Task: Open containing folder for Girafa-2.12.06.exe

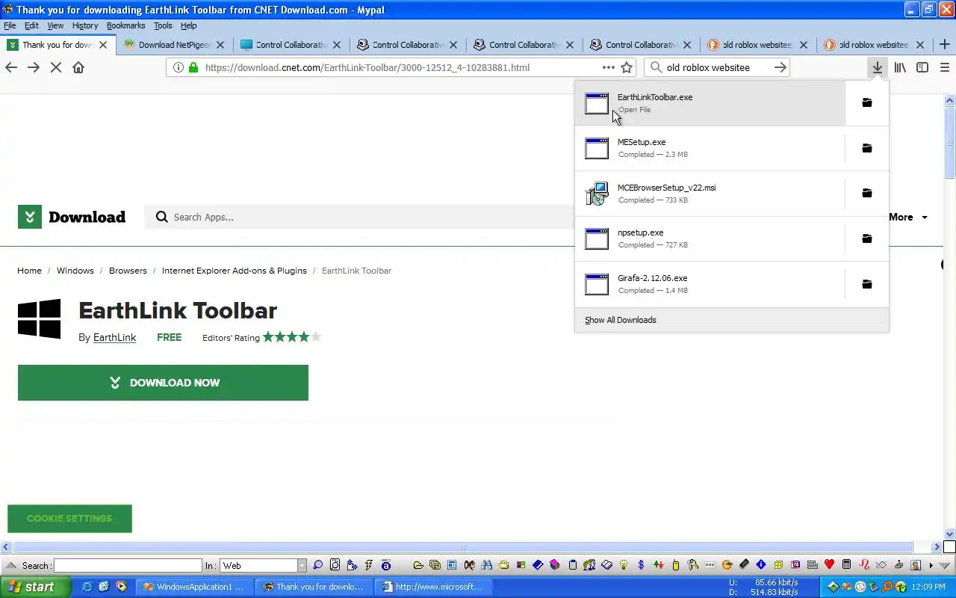Action: 866,284
